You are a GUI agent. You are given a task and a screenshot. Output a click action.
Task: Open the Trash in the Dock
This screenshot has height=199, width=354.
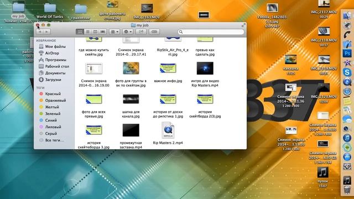(x=347, y=190)
